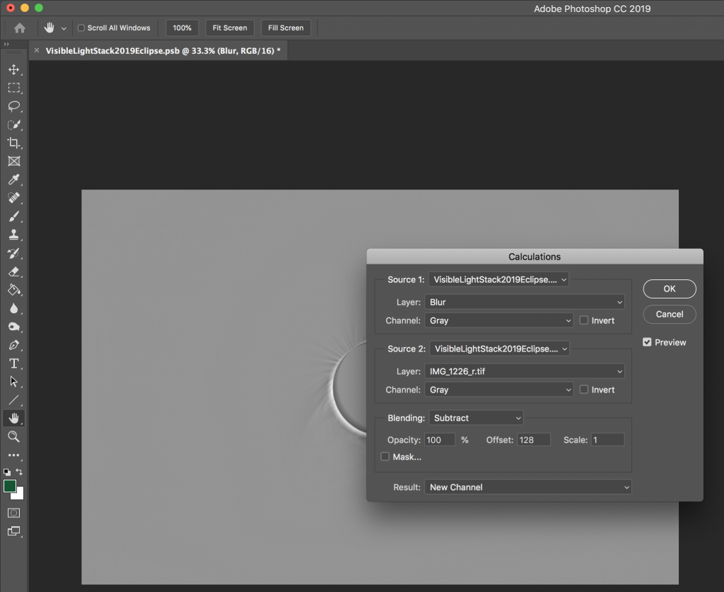724x592 pixels.
Task: Select the Zoom tool in toolbar
Action: (x=13, y=436)
